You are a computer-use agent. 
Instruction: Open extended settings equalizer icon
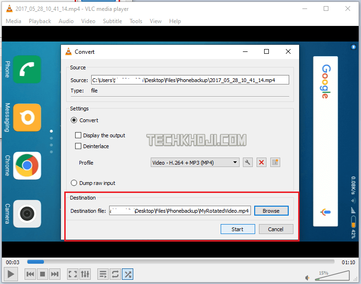click(x=85, y=274)
